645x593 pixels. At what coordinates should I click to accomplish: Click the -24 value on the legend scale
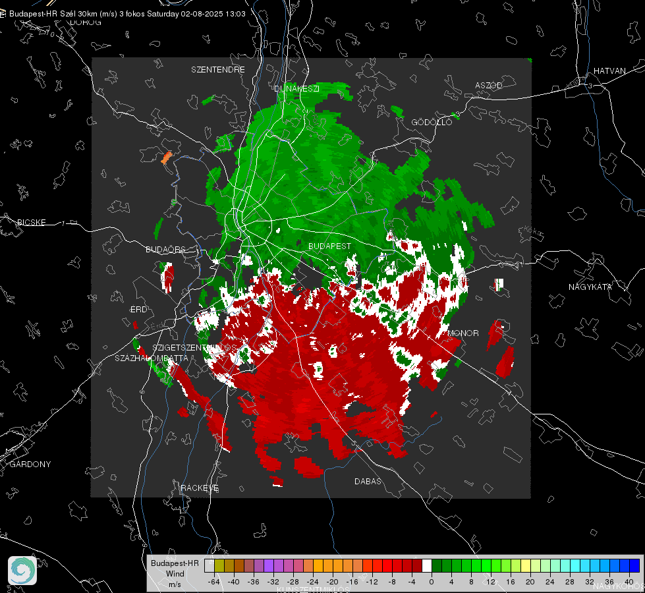pyautogui.click(x=312, y=582)
